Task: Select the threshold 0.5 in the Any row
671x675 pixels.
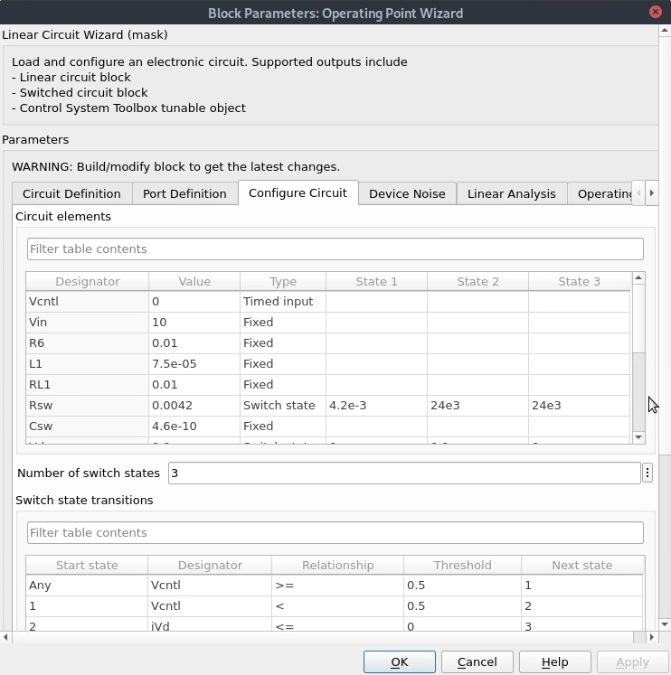Action: (x=462, y=586)
